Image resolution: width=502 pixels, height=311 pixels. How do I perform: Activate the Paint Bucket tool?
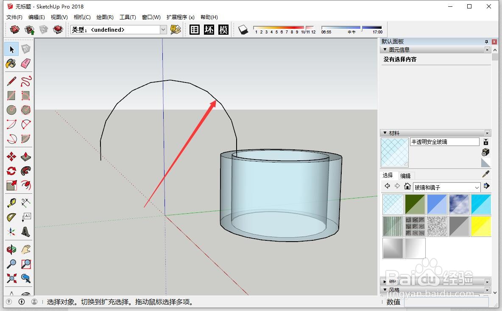pos(11,63)
